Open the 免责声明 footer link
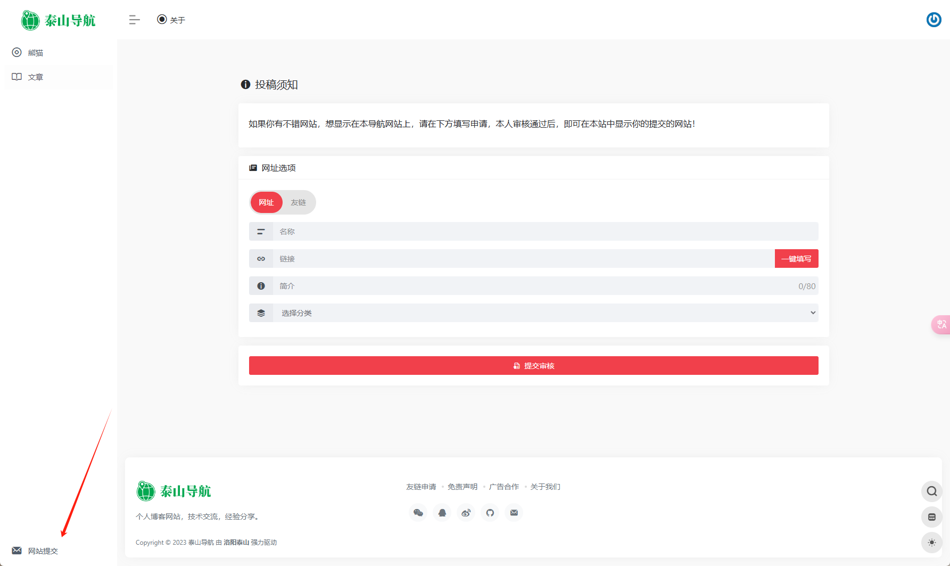The height and width of the screenshot is (566, 950). point(462,487)
